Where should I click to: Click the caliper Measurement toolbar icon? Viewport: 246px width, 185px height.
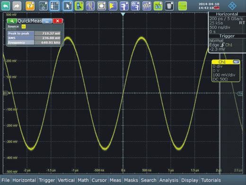[124, 6]
